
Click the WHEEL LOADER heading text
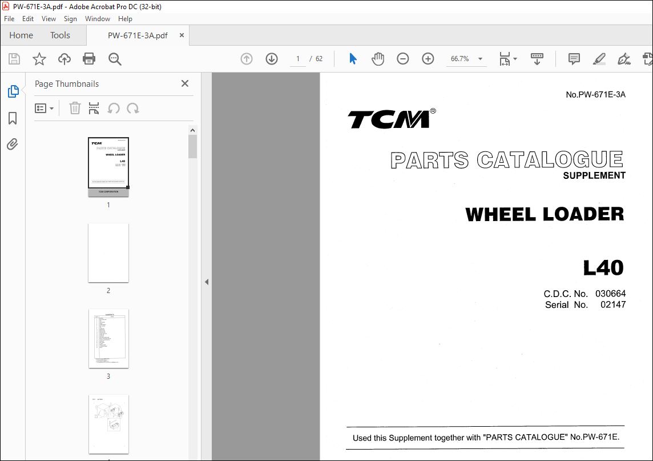tap(545, 214)
